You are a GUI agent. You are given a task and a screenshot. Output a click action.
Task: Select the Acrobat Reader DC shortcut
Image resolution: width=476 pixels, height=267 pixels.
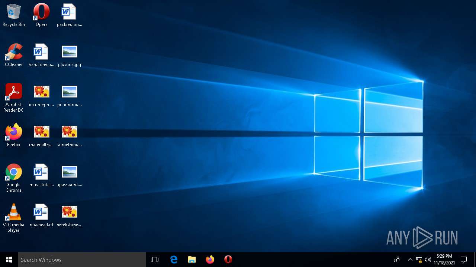[14, 98]
